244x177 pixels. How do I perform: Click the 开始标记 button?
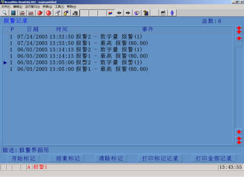(x=23, y=158)
